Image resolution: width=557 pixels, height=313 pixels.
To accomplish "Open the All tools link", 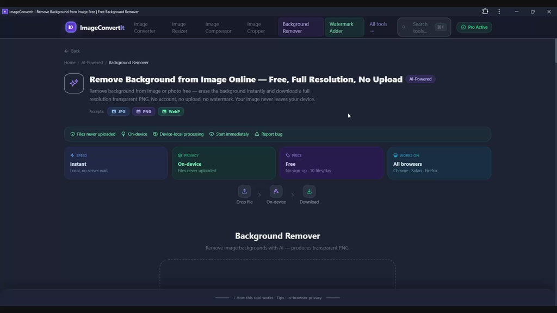I will coord(379,27).
